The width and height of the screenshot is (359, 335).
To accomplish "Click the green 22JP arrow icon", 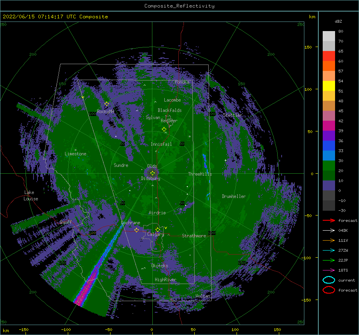I will 329,260.
